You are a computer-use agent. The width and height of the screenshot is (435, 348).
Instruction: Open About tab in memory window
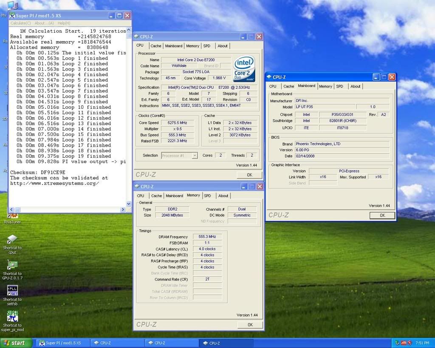(223, 195)
